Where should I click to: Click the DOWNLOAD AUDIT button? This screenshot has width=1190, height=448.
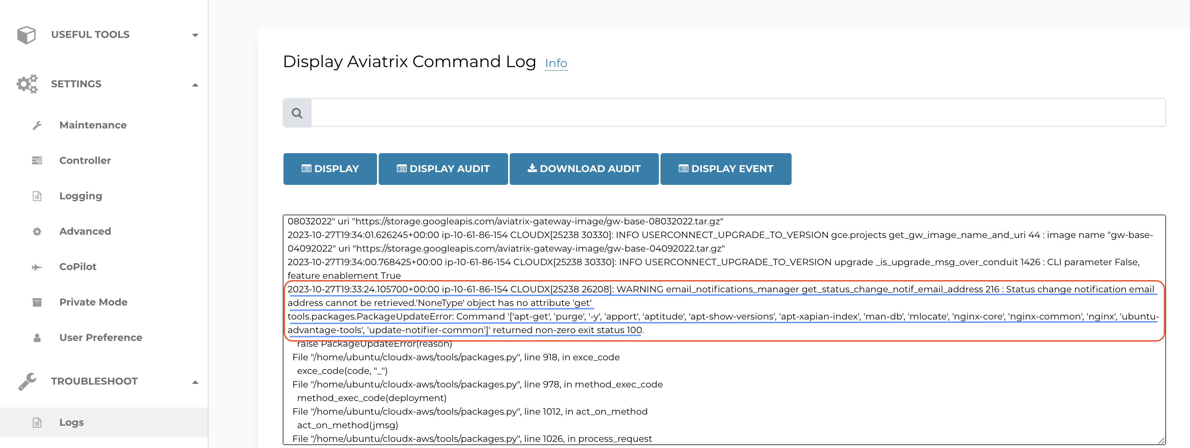[x=583, y=168]
